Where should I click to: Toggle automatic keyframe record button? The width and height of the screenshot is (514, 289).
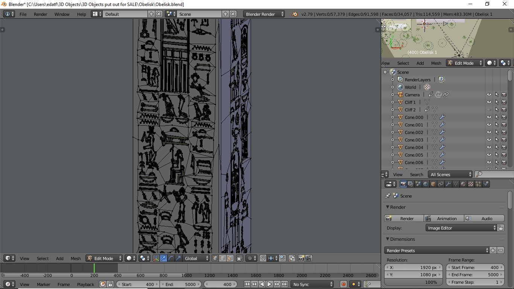343,284
